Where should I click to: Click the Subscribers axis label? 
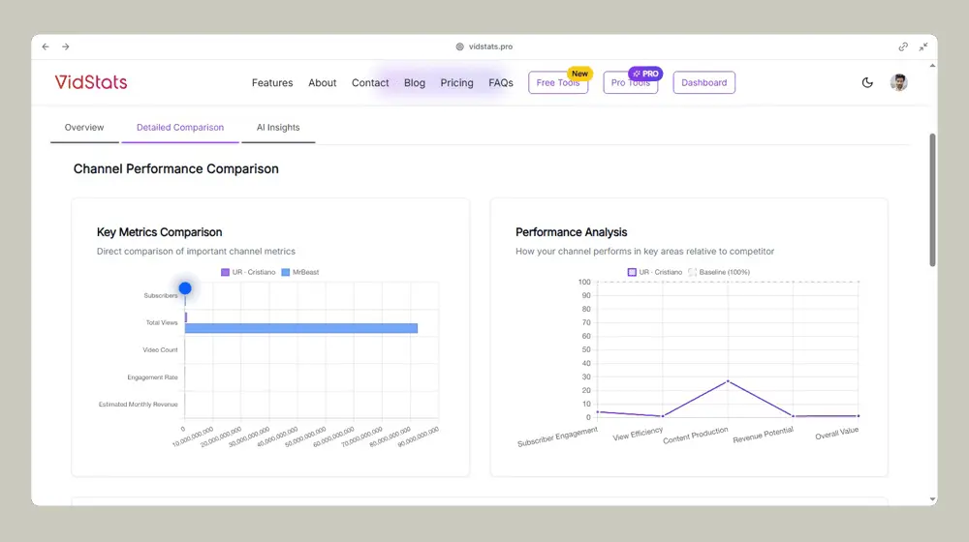pyautogui.click(x=161, y=296)
